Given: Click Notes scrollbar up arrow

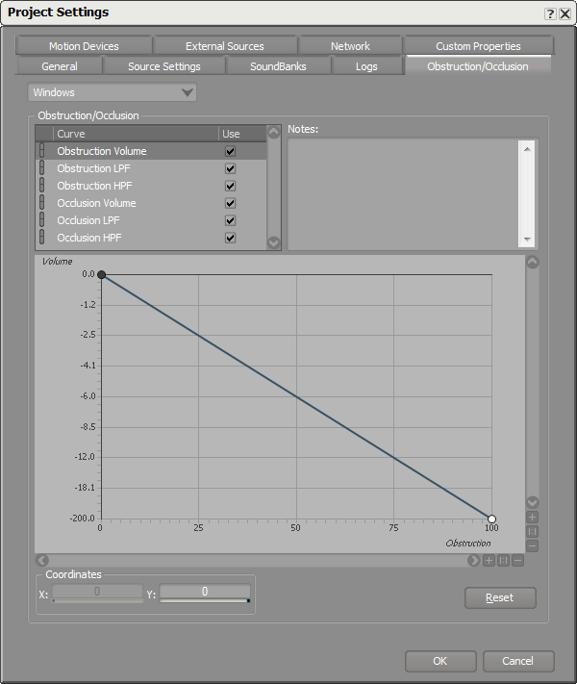Looking at the screenshot, I should (527, 149).
